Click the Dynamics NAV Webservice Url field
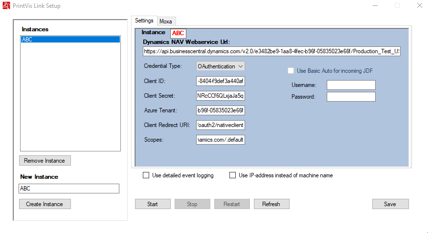 [271, 51]
